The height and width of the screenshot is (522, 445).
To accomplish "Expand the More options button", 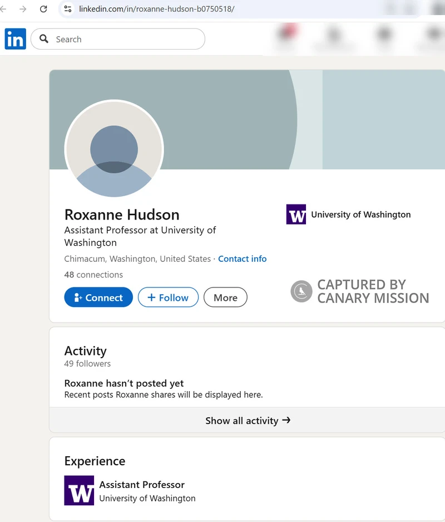I will 225,297.
